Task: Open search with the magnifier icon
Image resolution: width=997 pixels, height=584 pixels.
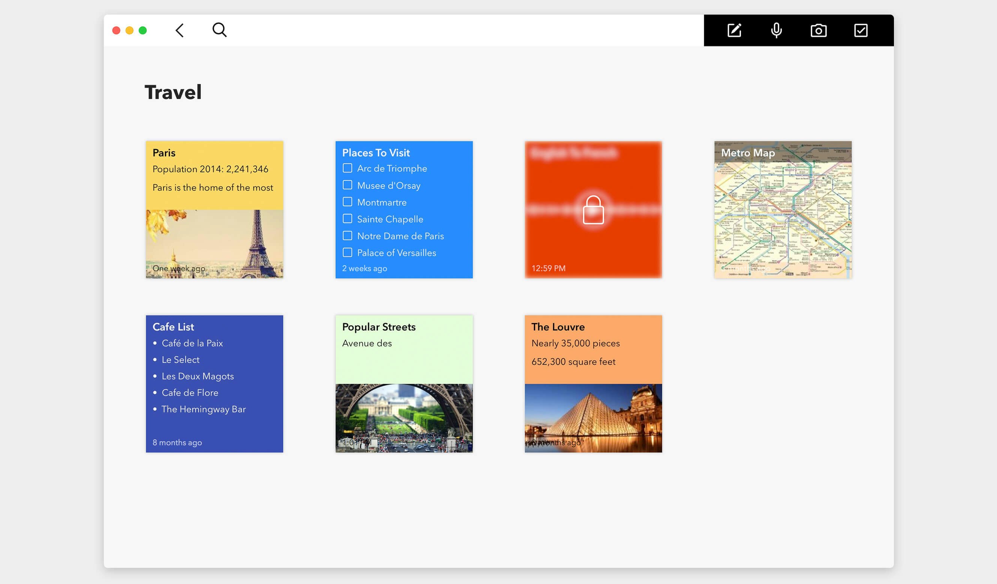Action: tap(219, 30)
